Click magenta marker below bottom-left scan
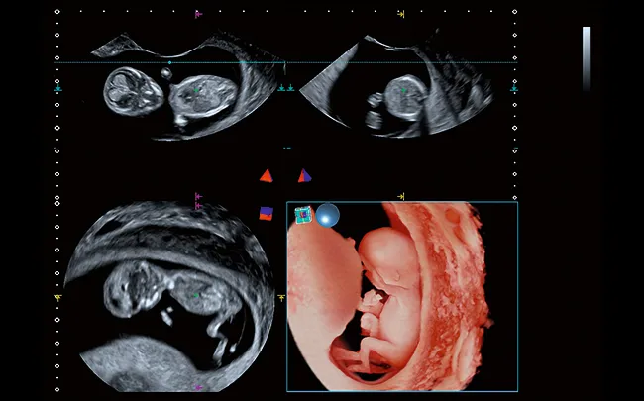The width and height of the screenshot is (644, 401). [198, 387]
